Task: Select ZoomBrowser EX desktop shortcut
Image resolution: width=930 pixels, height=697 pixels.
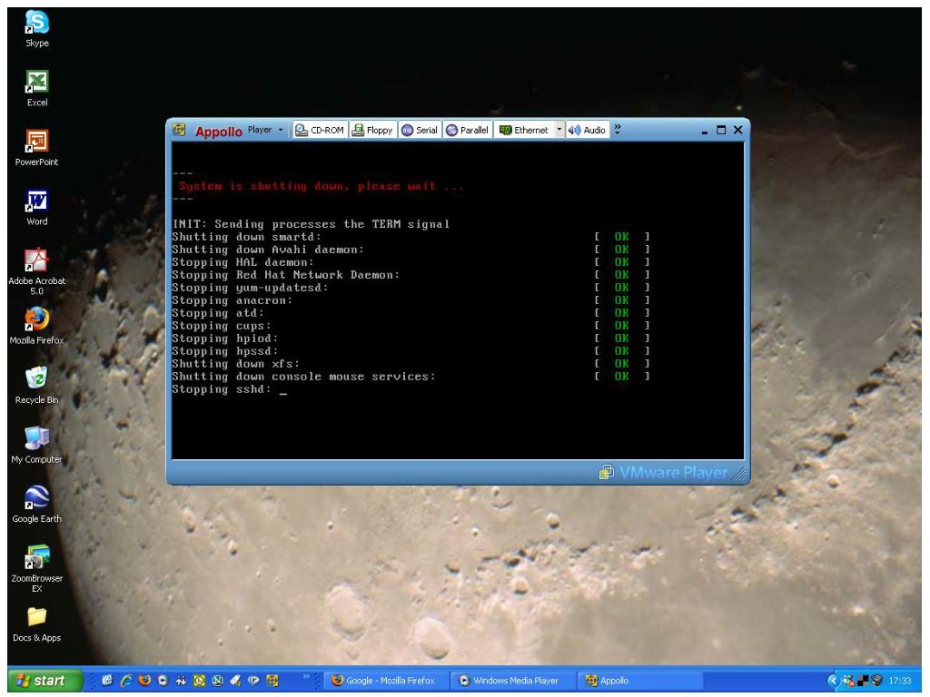Action: point(36,568)
